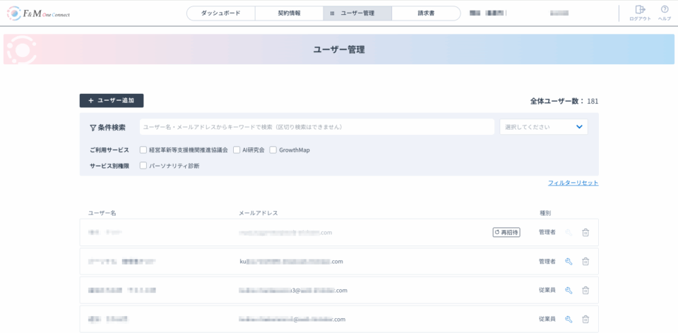The width and height of the screenshot is (678, 333).
Task: Click the F&M One Connect logo
Action: (x=39, y=13)
